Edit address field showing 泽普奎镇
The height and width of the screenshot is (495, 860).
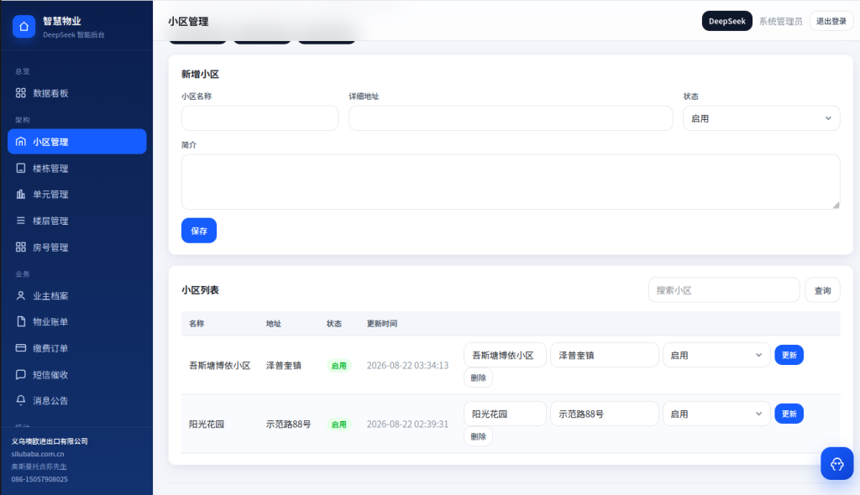point(605,355)
